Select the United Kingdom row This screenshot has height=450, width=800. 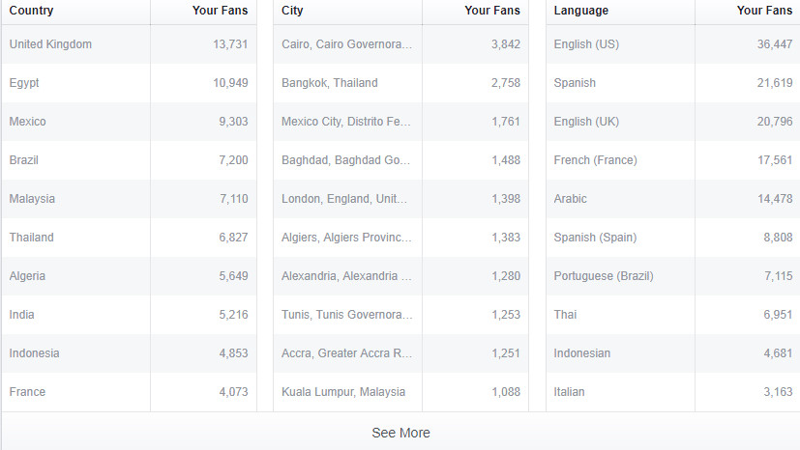pos(50,44)
